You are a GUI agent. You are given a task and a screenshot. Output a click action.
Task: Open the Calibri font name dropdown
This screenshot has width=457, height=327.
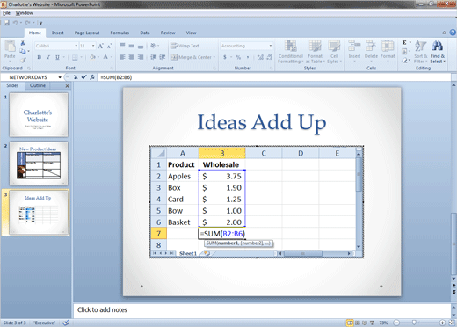point(76,46)
